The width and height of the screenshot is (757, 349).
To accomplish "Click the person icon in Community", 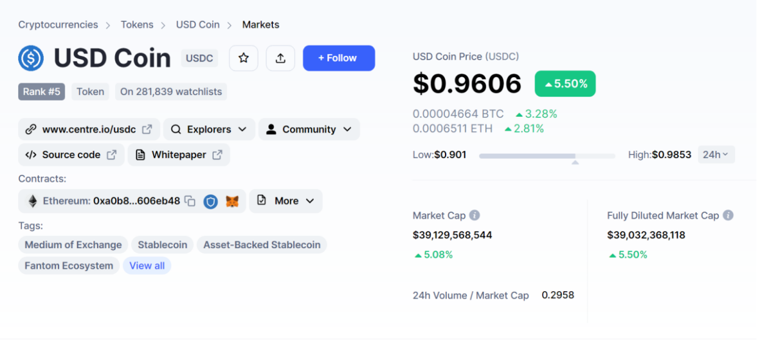I will click(271, 130).
